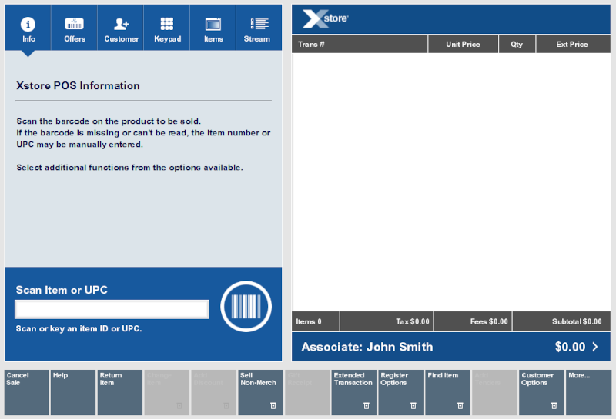Click the submenu icon on Find Item
This screenshot has width=616, height=419.
[460, 406]
